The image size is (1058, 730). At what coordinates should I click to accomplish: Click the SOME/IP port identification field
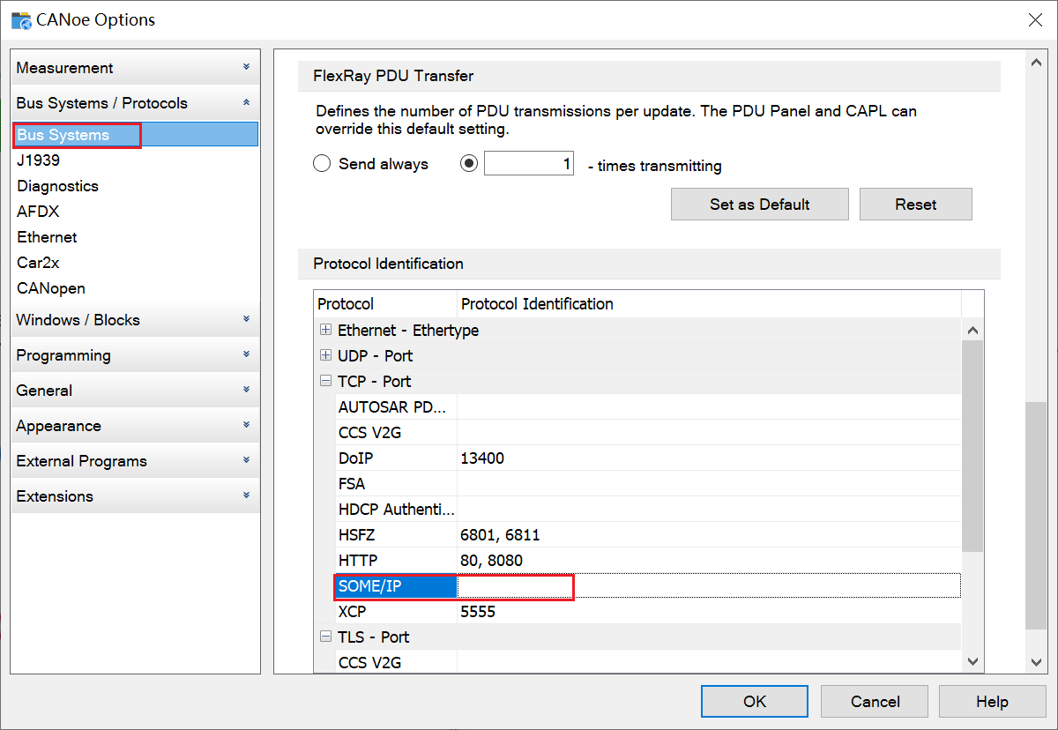pos(709,585)
